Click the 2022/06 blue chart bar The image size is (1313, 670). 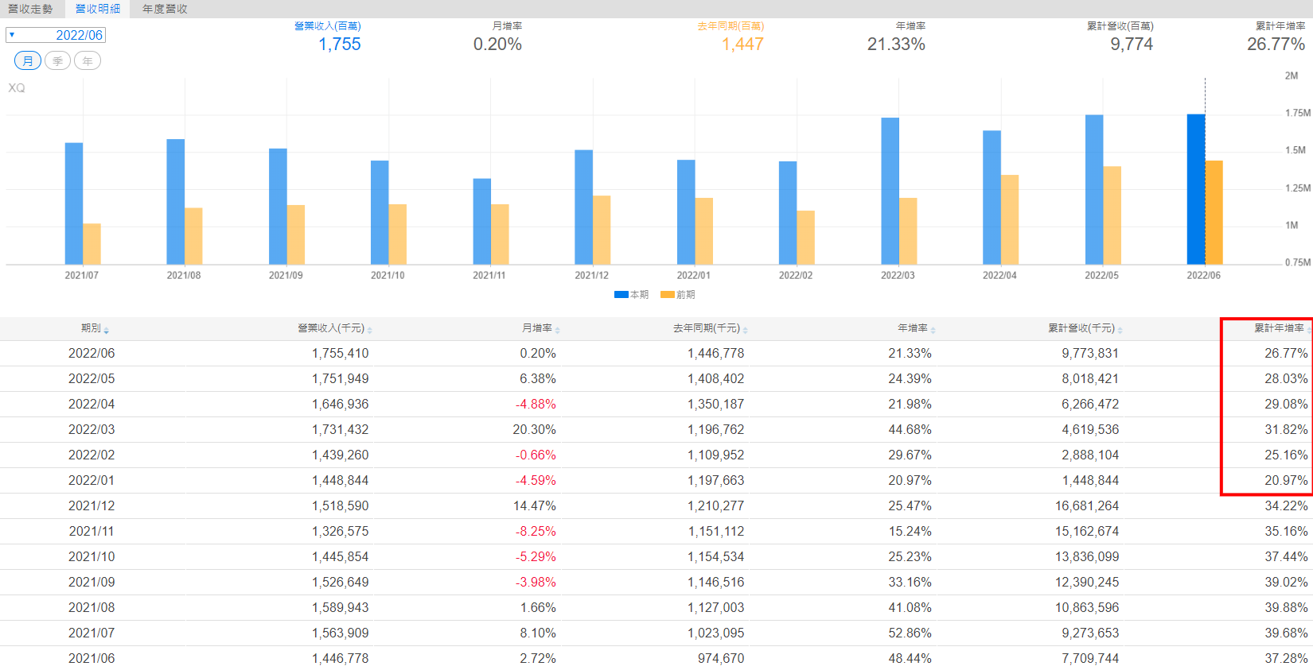click(x=1196, y=189)
